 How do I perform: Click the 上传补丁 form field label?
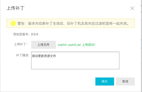point(21,44)
